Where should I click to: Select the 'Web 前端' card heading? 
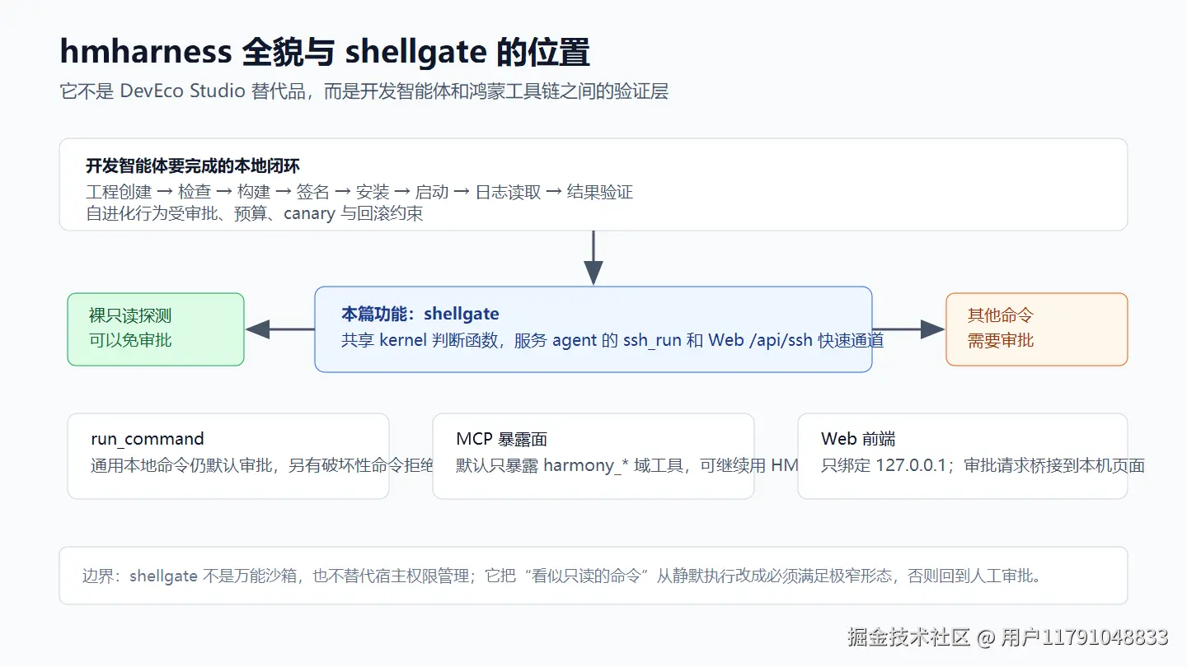point(858,439)
